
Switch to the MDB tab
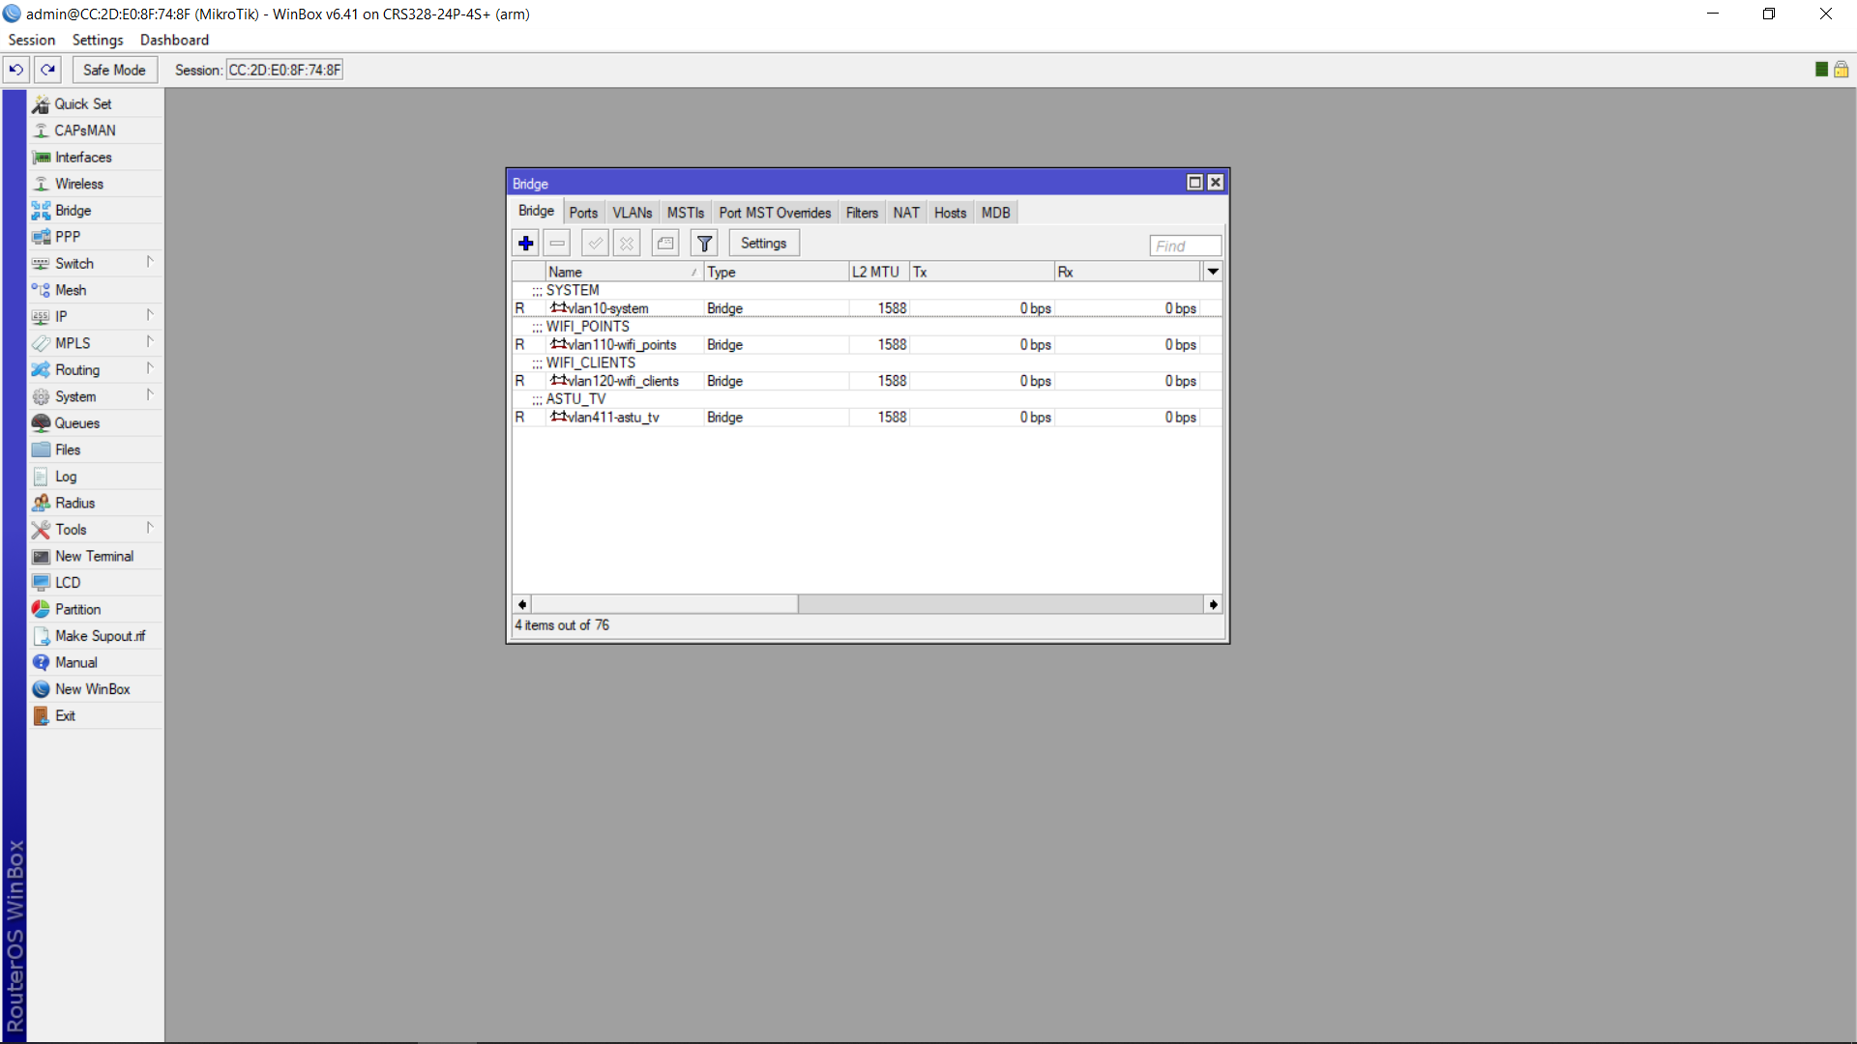click(x=995, y=213)
